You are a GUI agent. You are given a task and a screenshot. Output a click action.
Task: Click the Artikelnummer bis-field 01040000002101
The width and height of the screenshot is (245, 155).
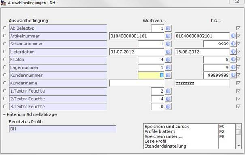pos(202,36)
